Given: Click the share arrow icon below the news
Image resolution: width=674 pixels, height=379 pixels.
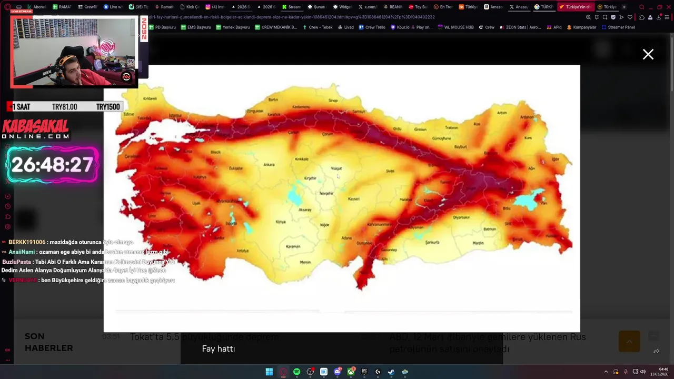Looking at the screenshot, I should [x=656, y=351].
